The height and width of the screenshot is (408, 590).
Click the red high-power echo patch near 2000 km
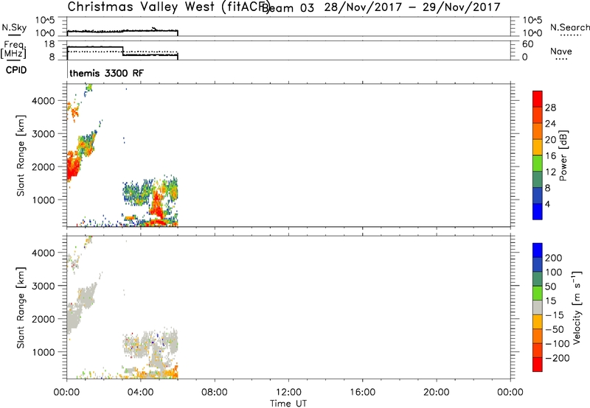point(73,166)
